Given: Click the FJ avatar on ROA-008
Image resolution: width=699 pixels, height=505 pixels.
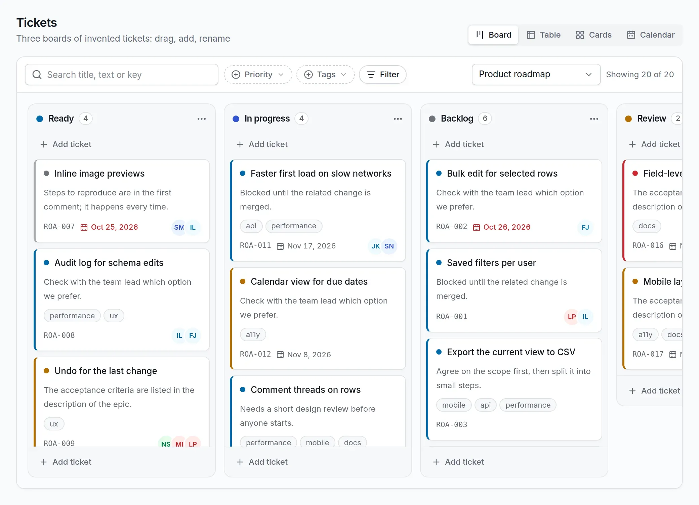Looking at the screenshot, I should (193, 335).
